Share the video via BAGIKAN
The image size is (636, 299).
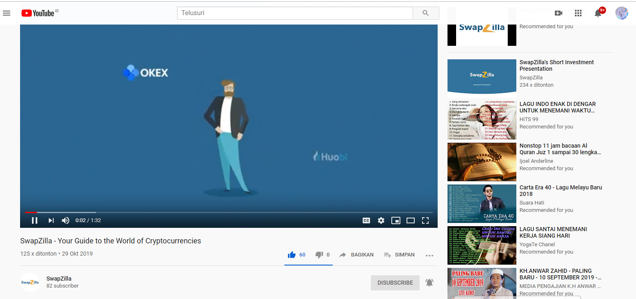357,255
